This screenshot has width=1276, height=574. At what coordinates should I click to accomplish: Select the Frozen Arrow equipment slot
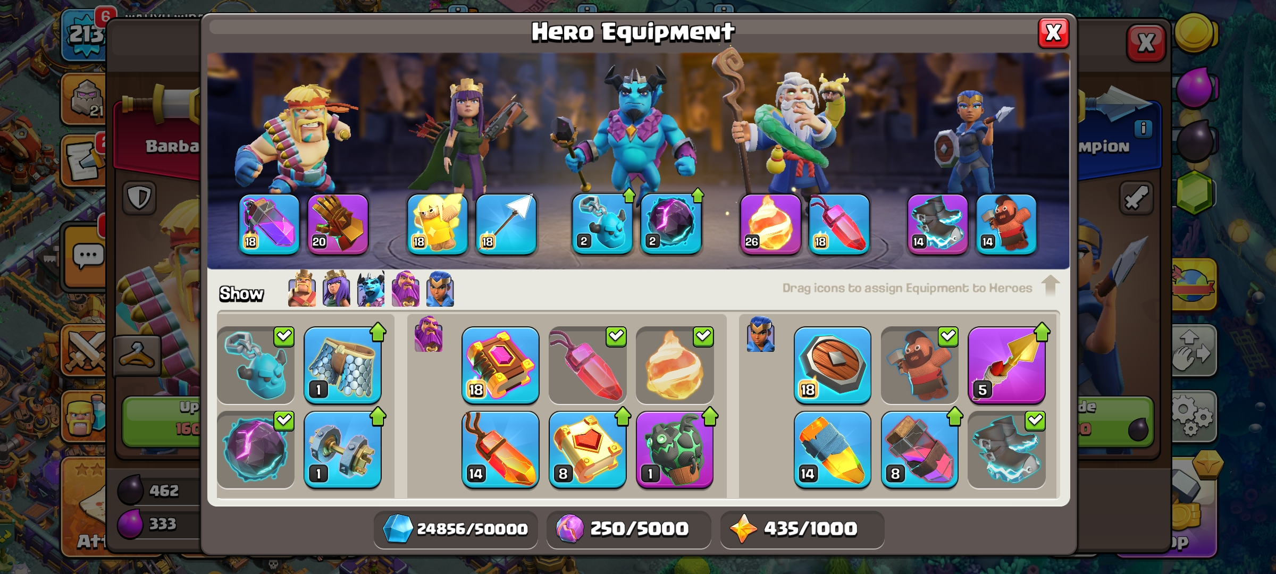[506, 224]
